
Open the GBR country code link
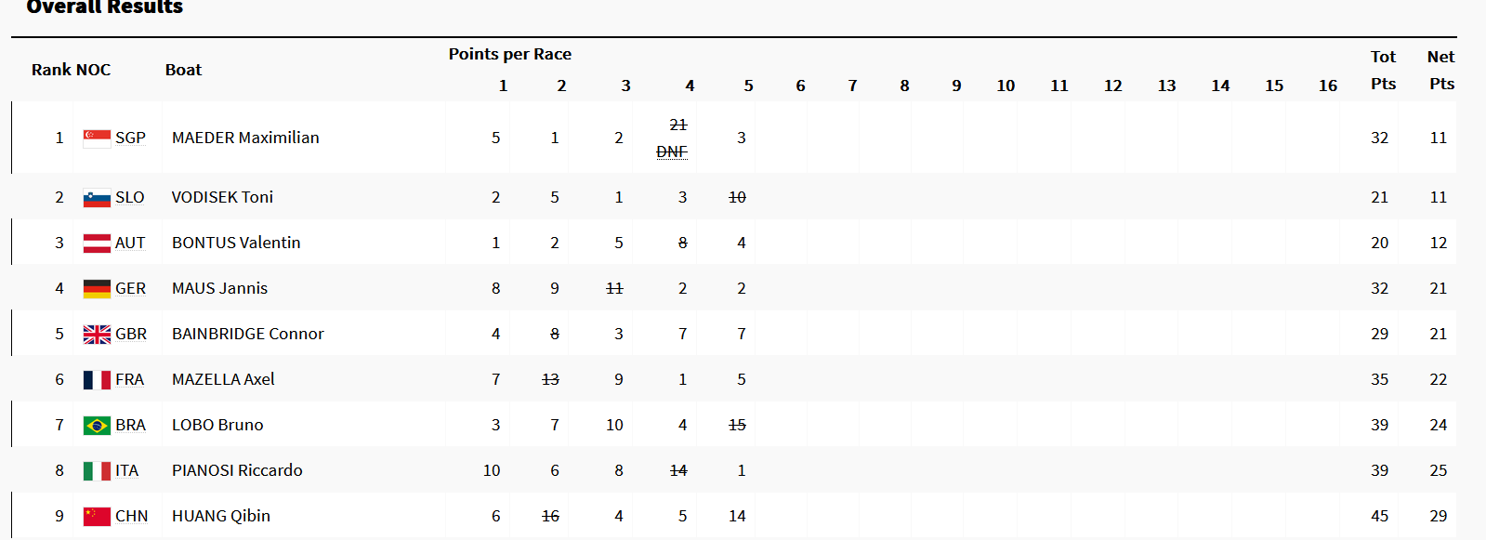point(131,334)
